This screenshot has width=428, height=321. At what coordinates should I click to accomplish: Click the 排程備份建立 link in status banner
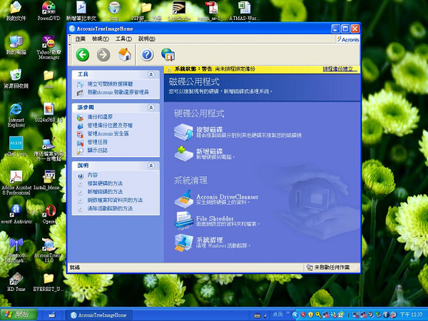(x=340, y=69)
